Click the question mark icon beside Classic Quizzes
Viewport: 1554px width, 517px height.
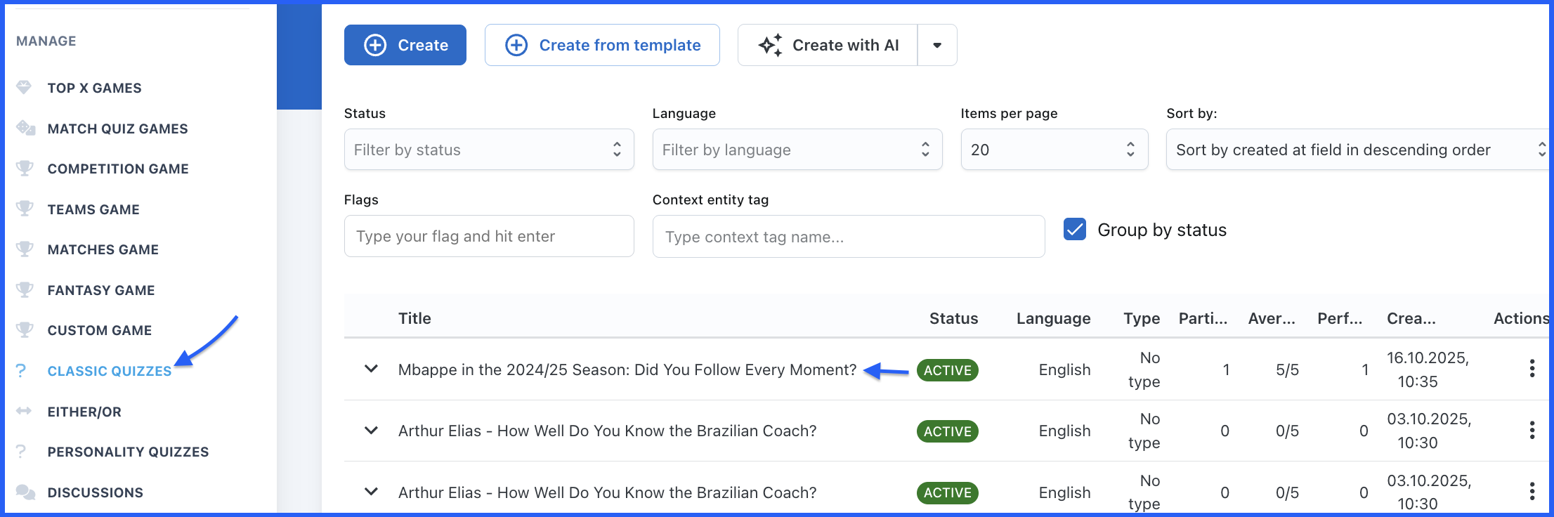[21, 371]
